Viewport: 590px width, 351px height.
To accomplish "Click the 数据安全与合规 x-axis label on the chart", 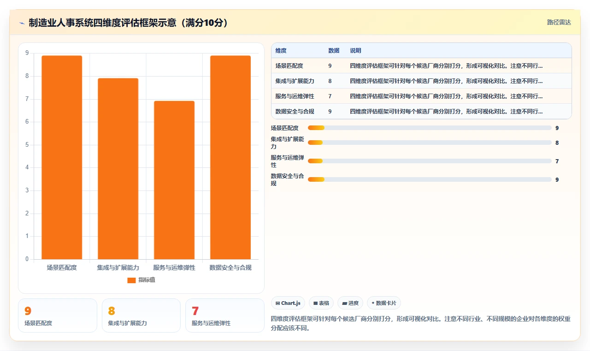I will 230,268.
